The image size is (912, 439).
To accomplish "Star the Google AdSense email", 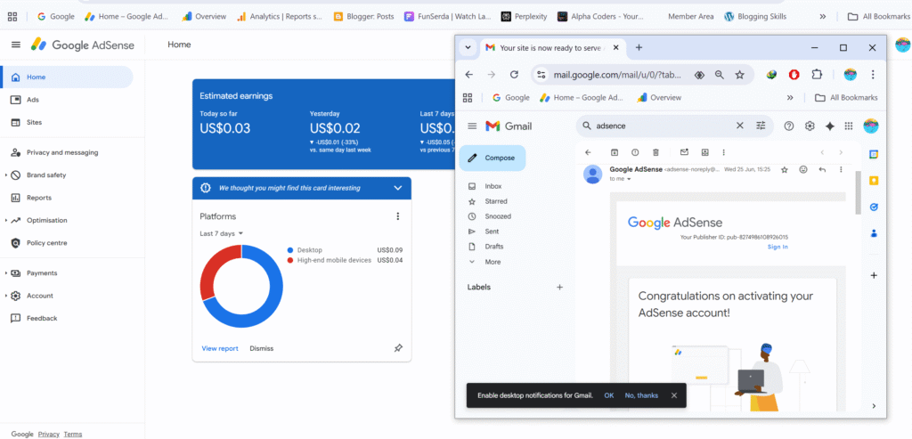I will point(784,169).
